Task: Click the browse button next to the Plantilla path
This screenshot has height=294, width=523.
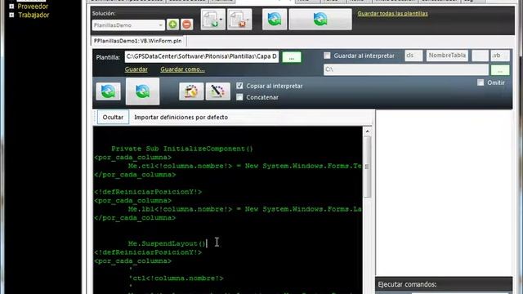Action: [x=292, y=57]
